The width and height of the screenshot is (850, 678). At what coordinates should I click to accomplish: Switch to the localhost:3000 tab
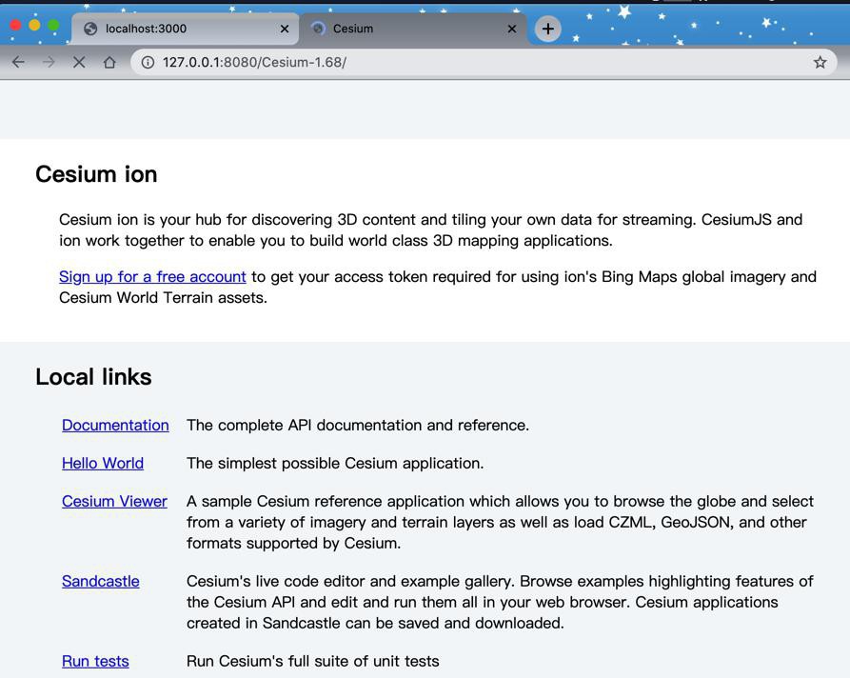(185, 29)
